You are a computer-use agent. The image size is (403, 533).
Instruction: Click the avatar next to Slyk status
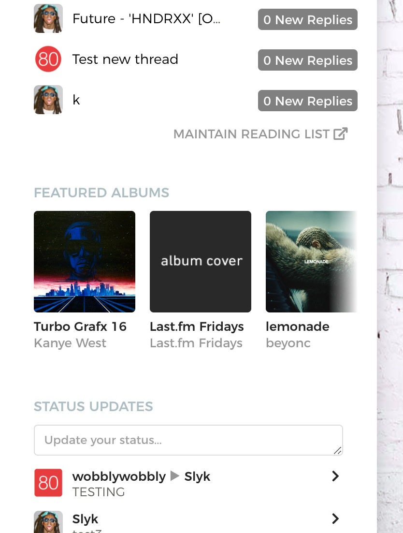(48, 522)
